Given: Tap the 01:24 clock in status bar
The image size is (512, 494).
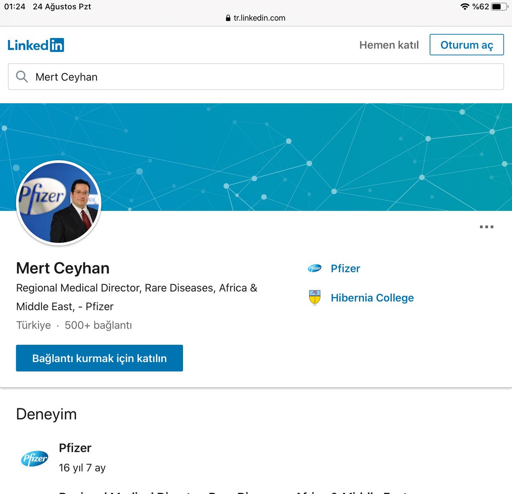Looking at the screenshot, I should [x=15, y=6].
